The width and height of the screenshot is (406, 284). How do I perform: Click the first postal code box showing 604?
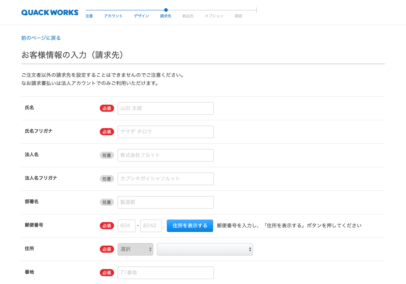coord(126,226)
